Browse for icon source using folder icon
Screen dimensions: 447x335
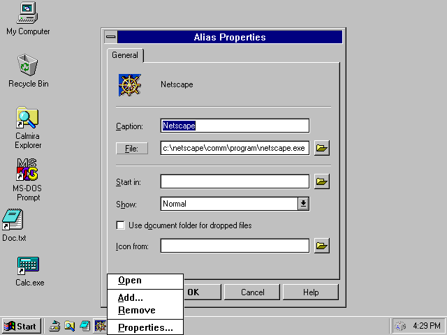(322, 246)
